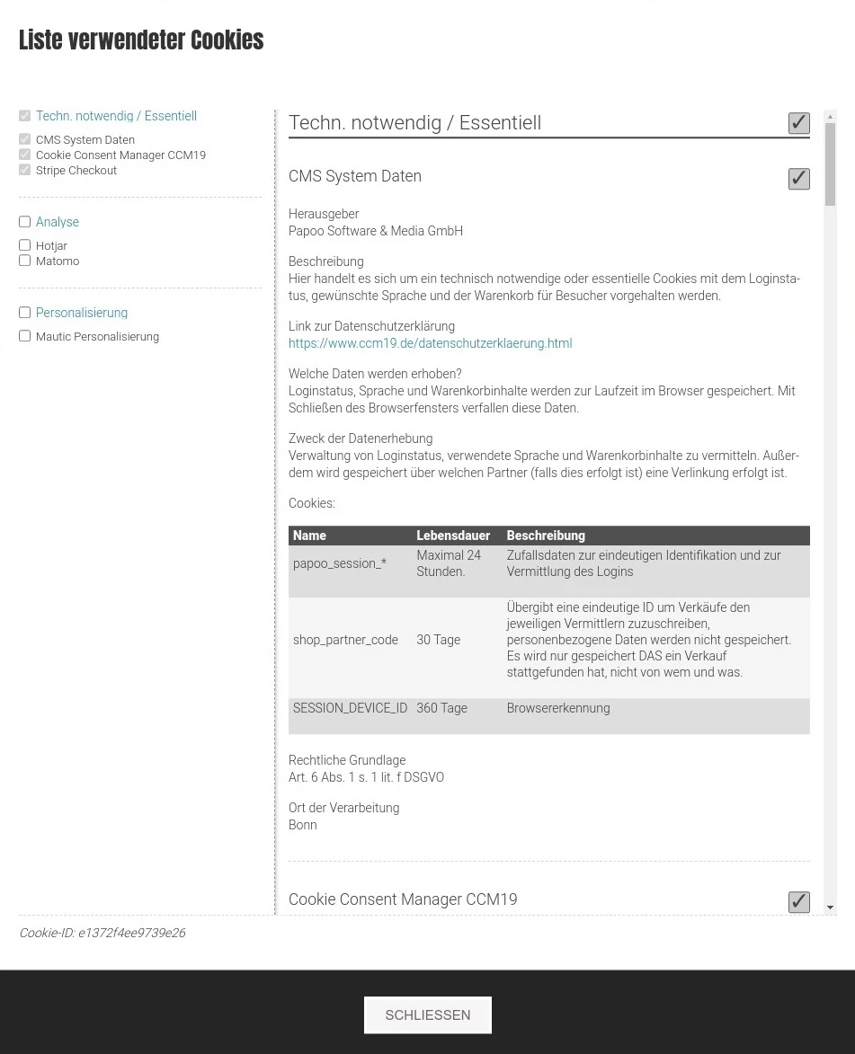Check the Analyse category checkbox

pyautogui.click(x=24, y=221)
